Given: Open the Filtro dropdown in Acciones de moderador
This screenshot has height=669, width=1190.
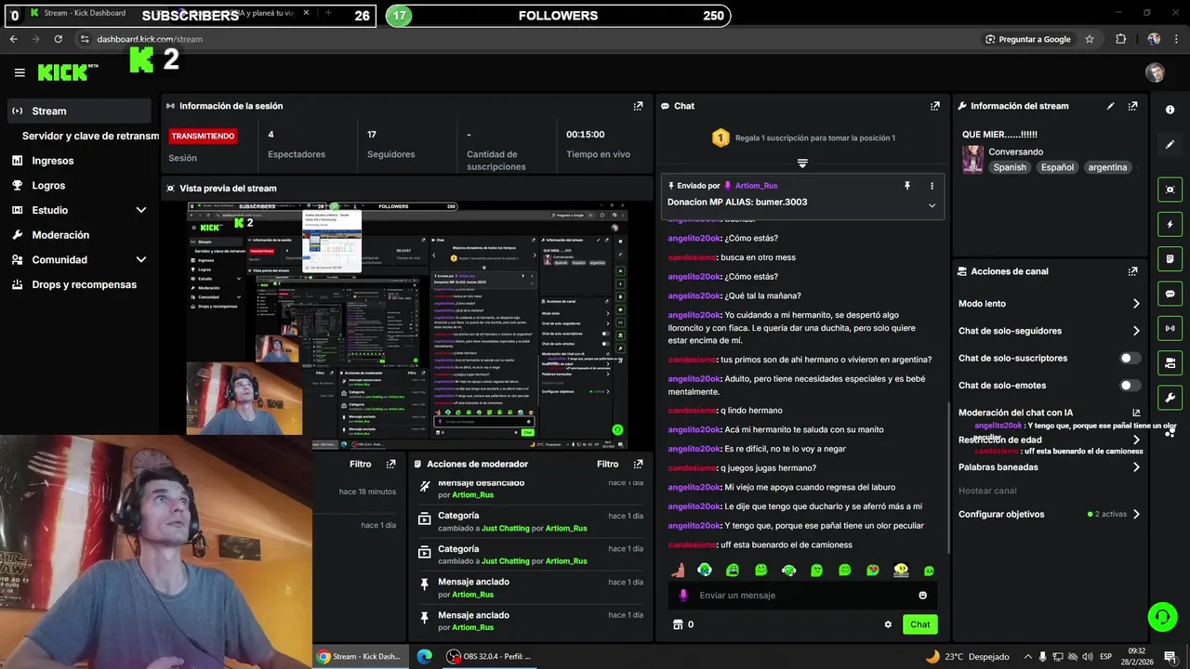Looking at the screenshot, I should click(607, 464).
